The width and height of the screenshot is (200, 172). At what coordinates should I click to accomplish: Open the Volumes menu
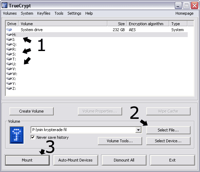[x=10, y=13]
